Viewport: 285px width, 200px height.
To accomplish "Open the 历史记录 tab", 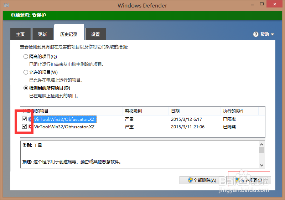I will [69, 33].
